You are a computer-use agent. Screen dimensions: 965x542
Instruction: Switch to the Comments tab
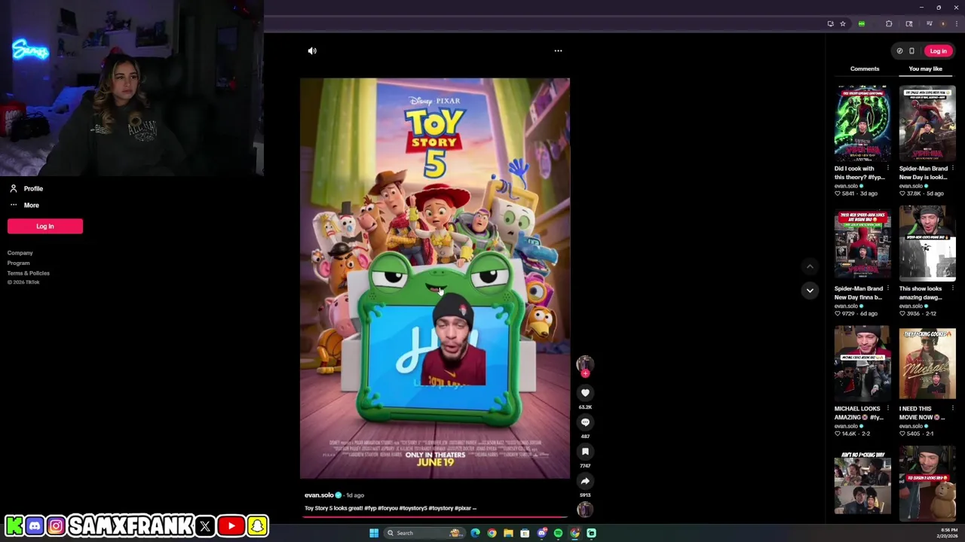pos(865,69)
